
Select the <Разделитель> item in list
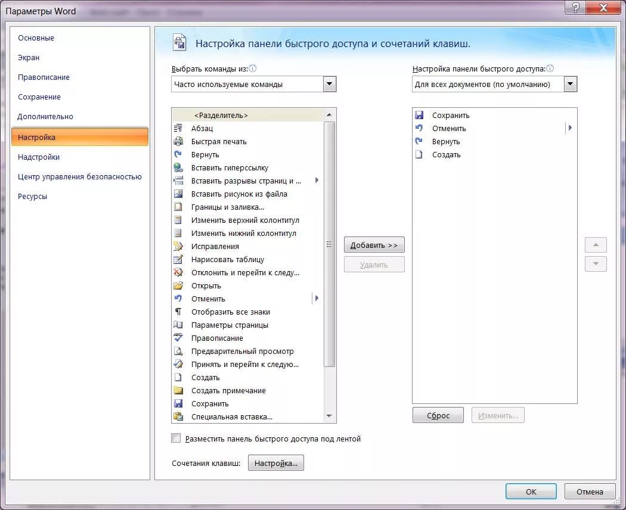click(247, 116)
